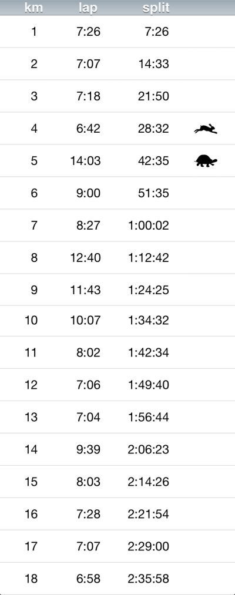
Task: Tap the 14:03 lap time
Action: (x=85, y=160)
